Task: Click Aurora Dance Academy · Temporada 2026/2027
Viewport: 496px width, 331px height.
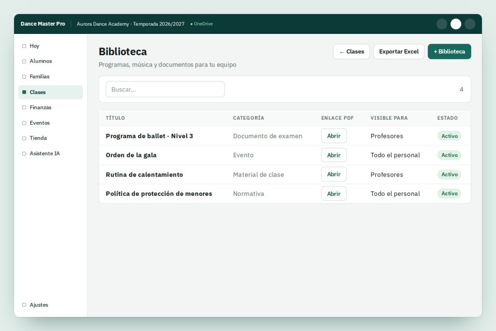Action: pos(130,24)
